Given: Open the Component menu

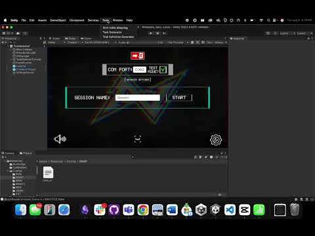Looking at the screenshot, I should 77,20.
